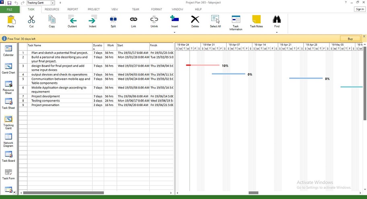This screenshot has height=199, width=367.
Task: Switch to the RESOURCE tab
Action: pyautogui.click(x=52, y=9)
